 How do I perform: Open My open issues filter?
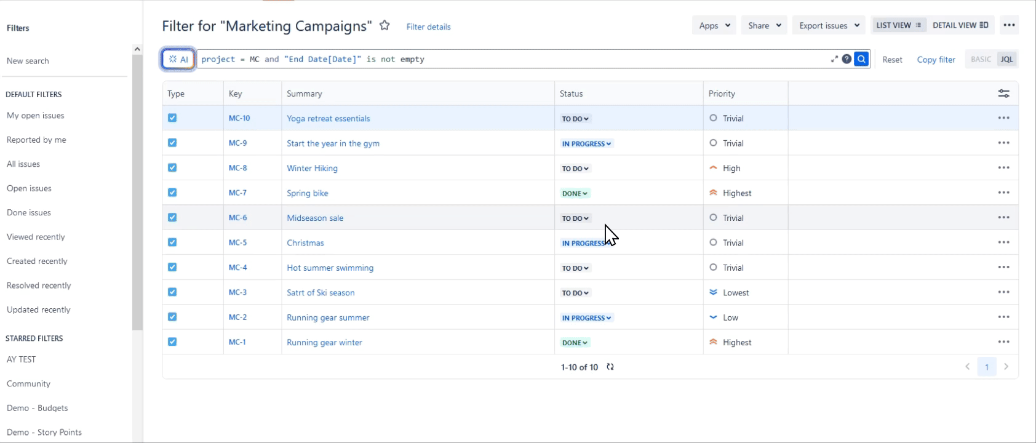click(36, 116)
